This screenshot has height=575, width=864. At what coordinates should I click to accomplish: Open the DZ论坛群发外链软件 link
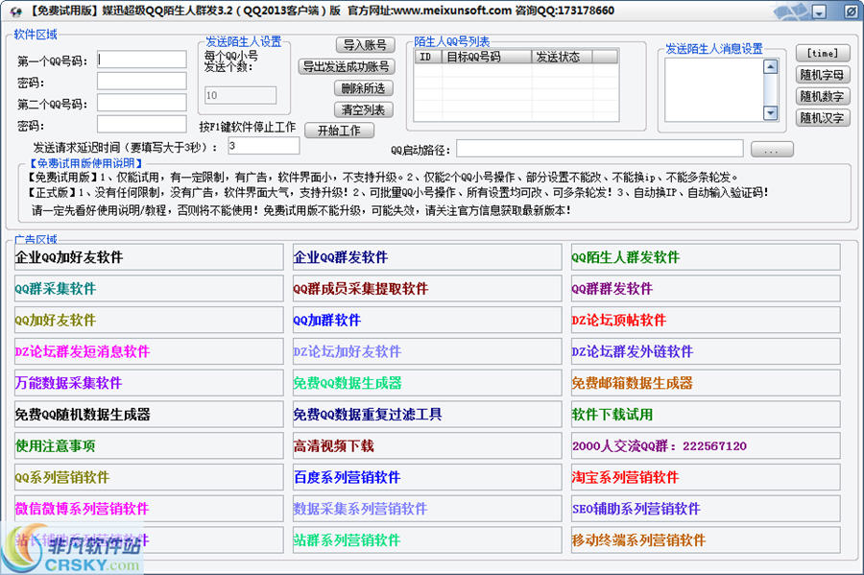[706, 351]
